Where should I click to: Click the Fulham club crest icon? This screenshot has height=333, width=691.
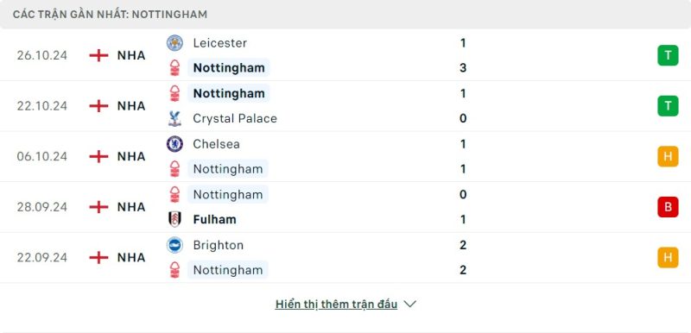click(175, 219)
